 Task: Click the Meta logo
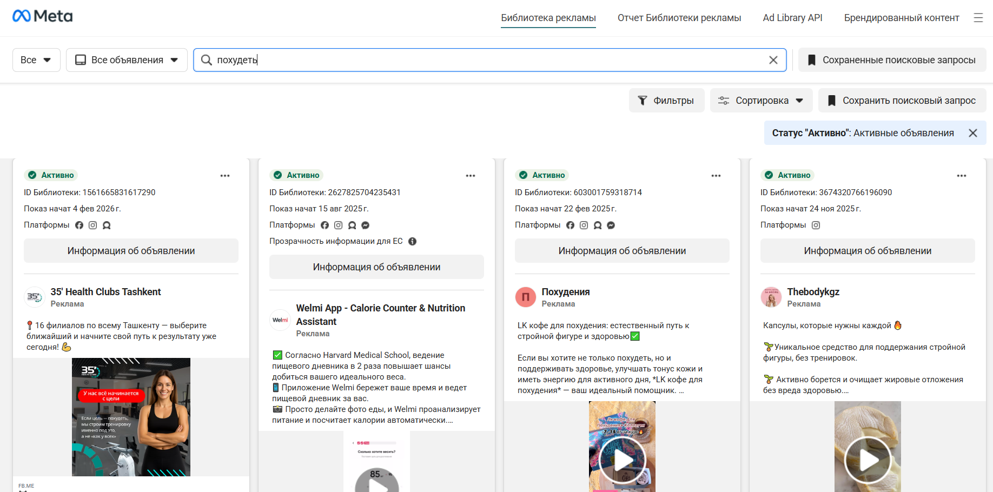[42, 15]
